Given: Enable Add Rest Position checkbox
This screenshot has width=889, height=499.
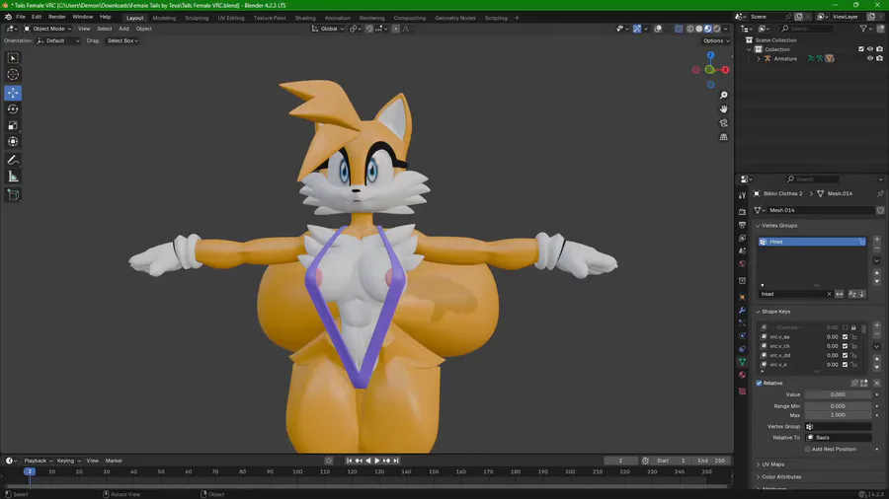Looking at the screenshot, I should click(x=807, y=450).
